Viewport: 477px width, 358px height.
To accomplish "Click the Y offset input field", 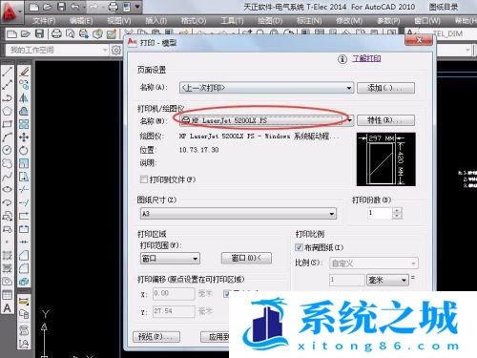I will 174,311.
